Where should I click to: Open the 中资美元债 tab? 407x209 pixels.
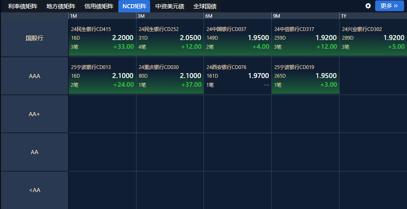tap(170, 6)
